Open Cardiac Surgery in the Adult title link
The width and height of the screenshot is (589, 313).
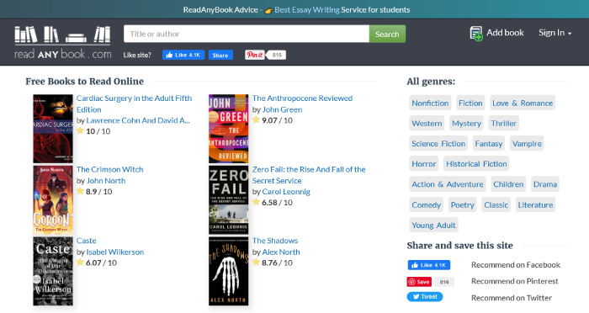tap(134, 103)
